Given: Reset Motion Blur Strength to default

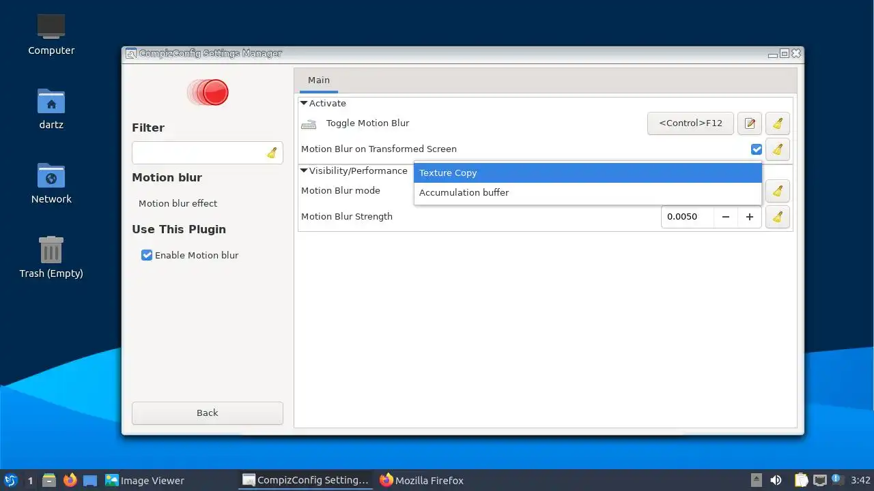Looking at the screenshot, I should tap(778, 217).
